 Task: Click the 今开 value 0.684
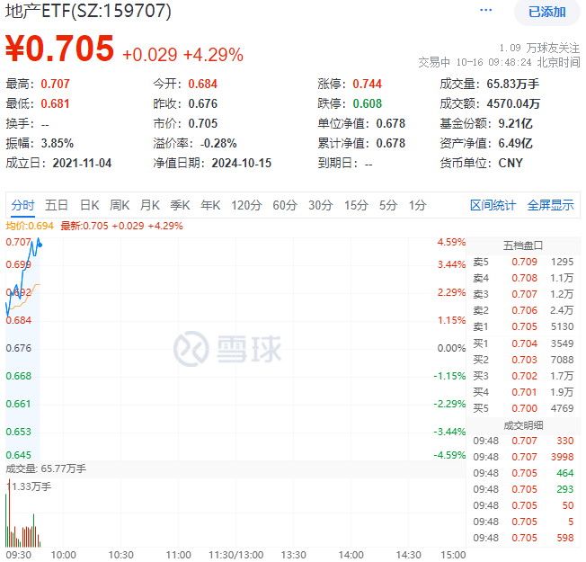click(x=202, y=84)
